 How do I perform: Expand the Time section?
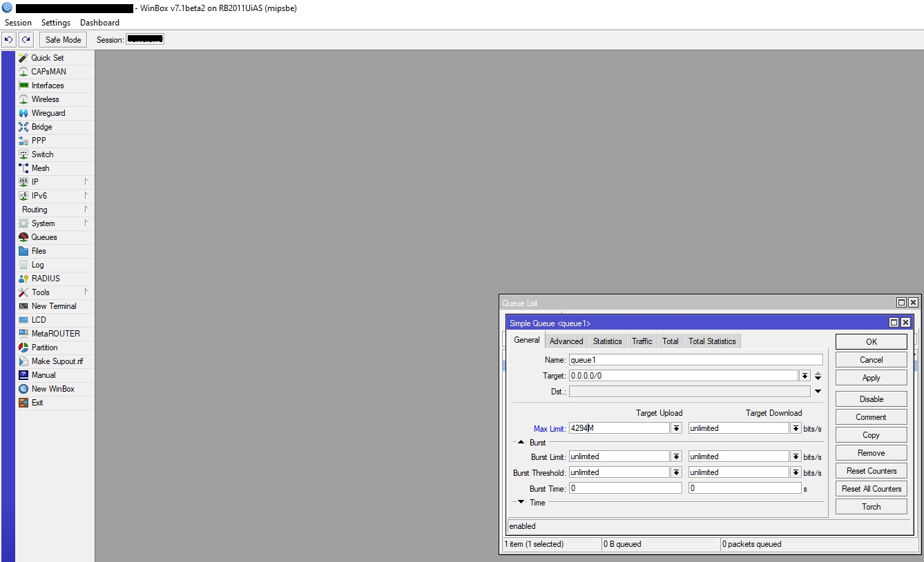(521, 502)
